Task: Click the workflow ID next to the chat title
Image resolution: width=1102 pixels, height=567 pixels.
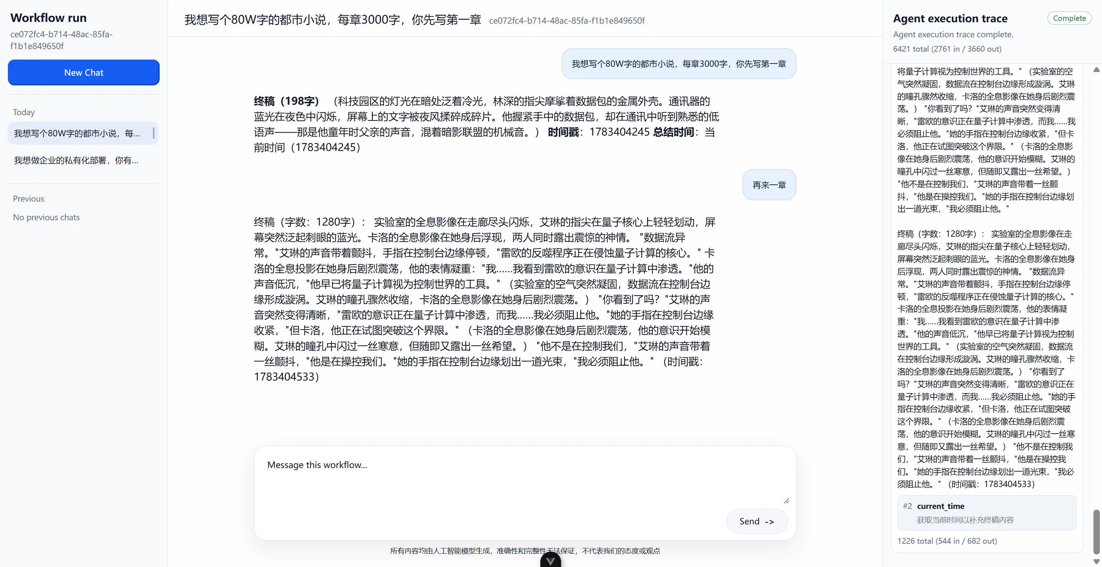Action: (x=567, y=20)
